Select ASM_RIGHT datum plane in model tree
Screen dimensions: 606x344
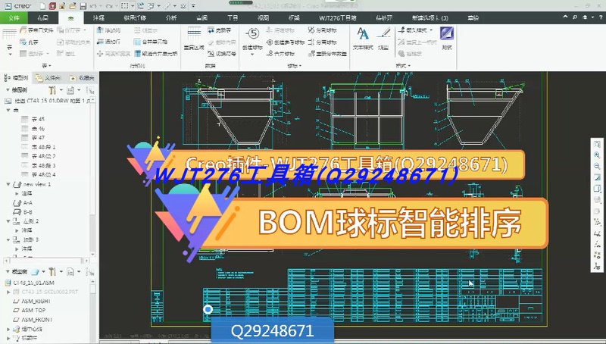32,301
